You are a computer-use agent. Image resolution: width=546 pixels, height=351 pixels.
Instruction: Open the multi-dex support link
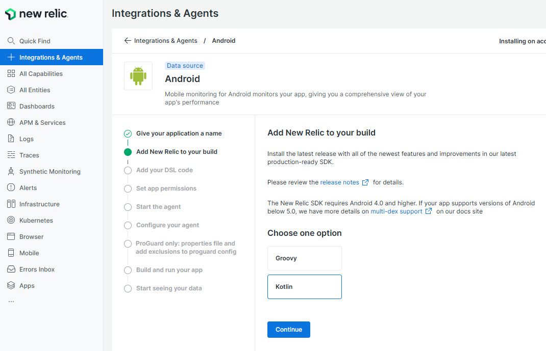click(x=396, y=211)
